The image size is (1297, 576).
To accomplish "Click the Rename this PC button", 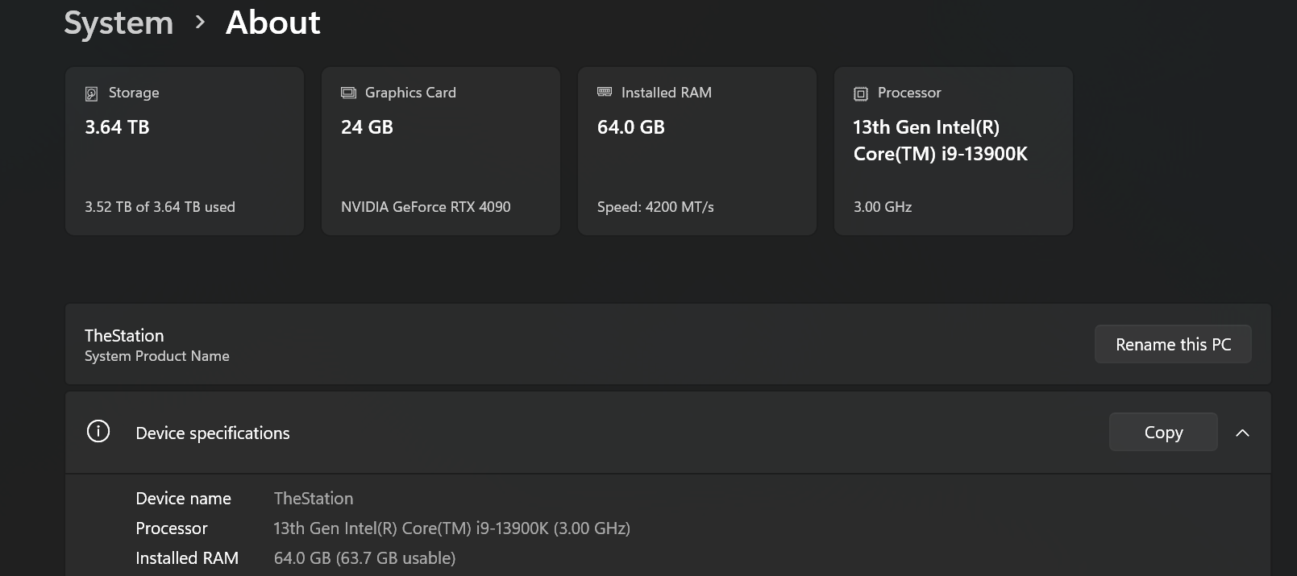I will [x=1172, y=344].
